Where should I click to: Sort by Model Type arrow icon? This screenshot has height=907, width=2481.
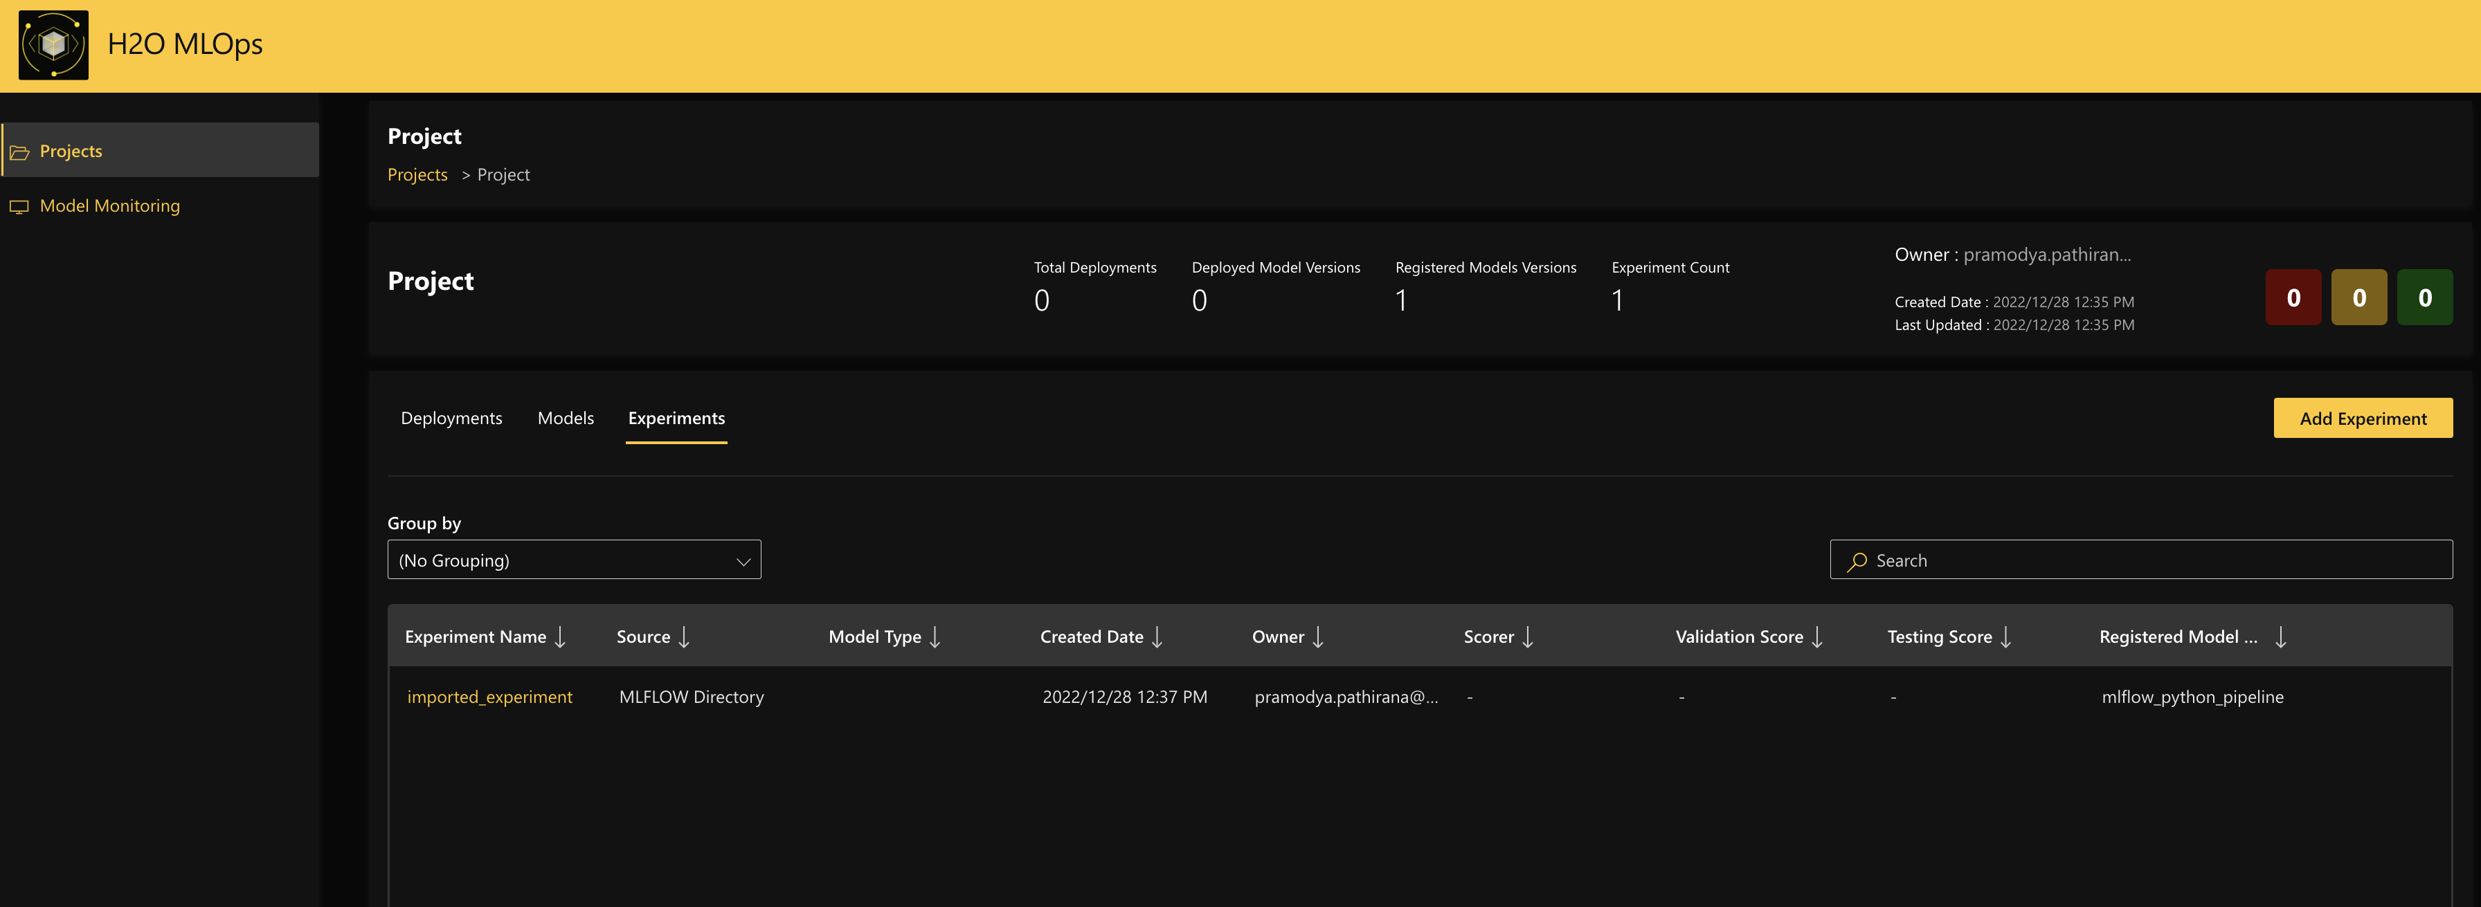pos(935,637)
